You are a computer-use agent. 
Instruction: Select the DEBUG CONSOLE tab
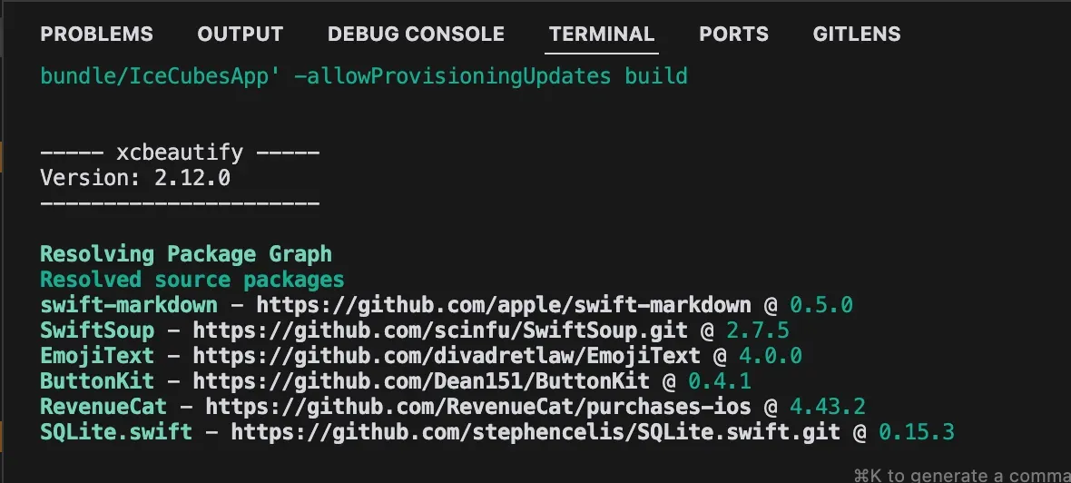[416, 34]
